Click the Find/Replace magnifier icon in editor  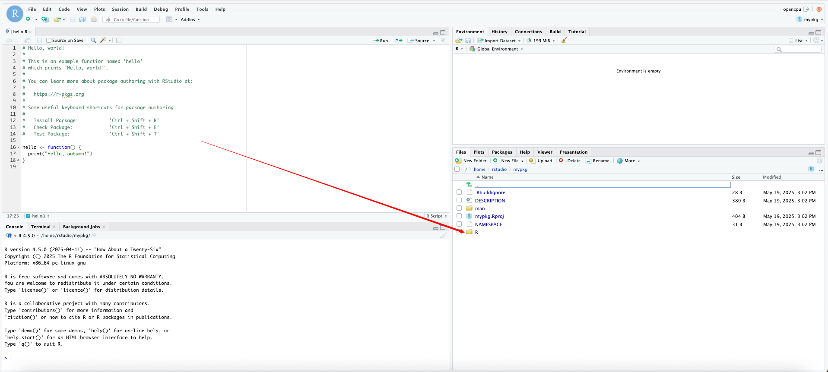[93, 41]
